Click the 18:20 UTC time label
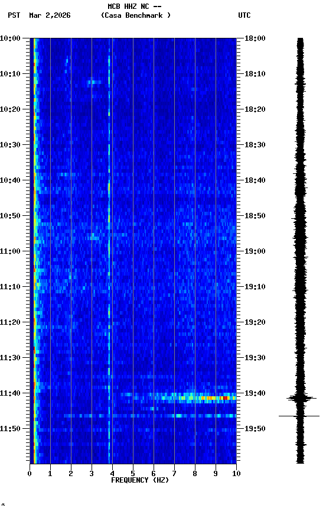This screenshot has width=326, height=511. click(255, 109)
